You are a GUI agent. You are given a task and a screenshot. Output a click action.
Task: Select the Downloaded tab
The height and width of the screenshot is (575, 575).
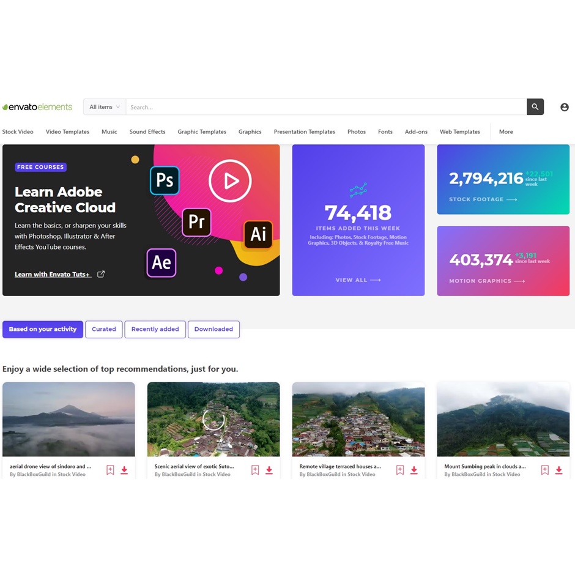click(x=213, y=329)
